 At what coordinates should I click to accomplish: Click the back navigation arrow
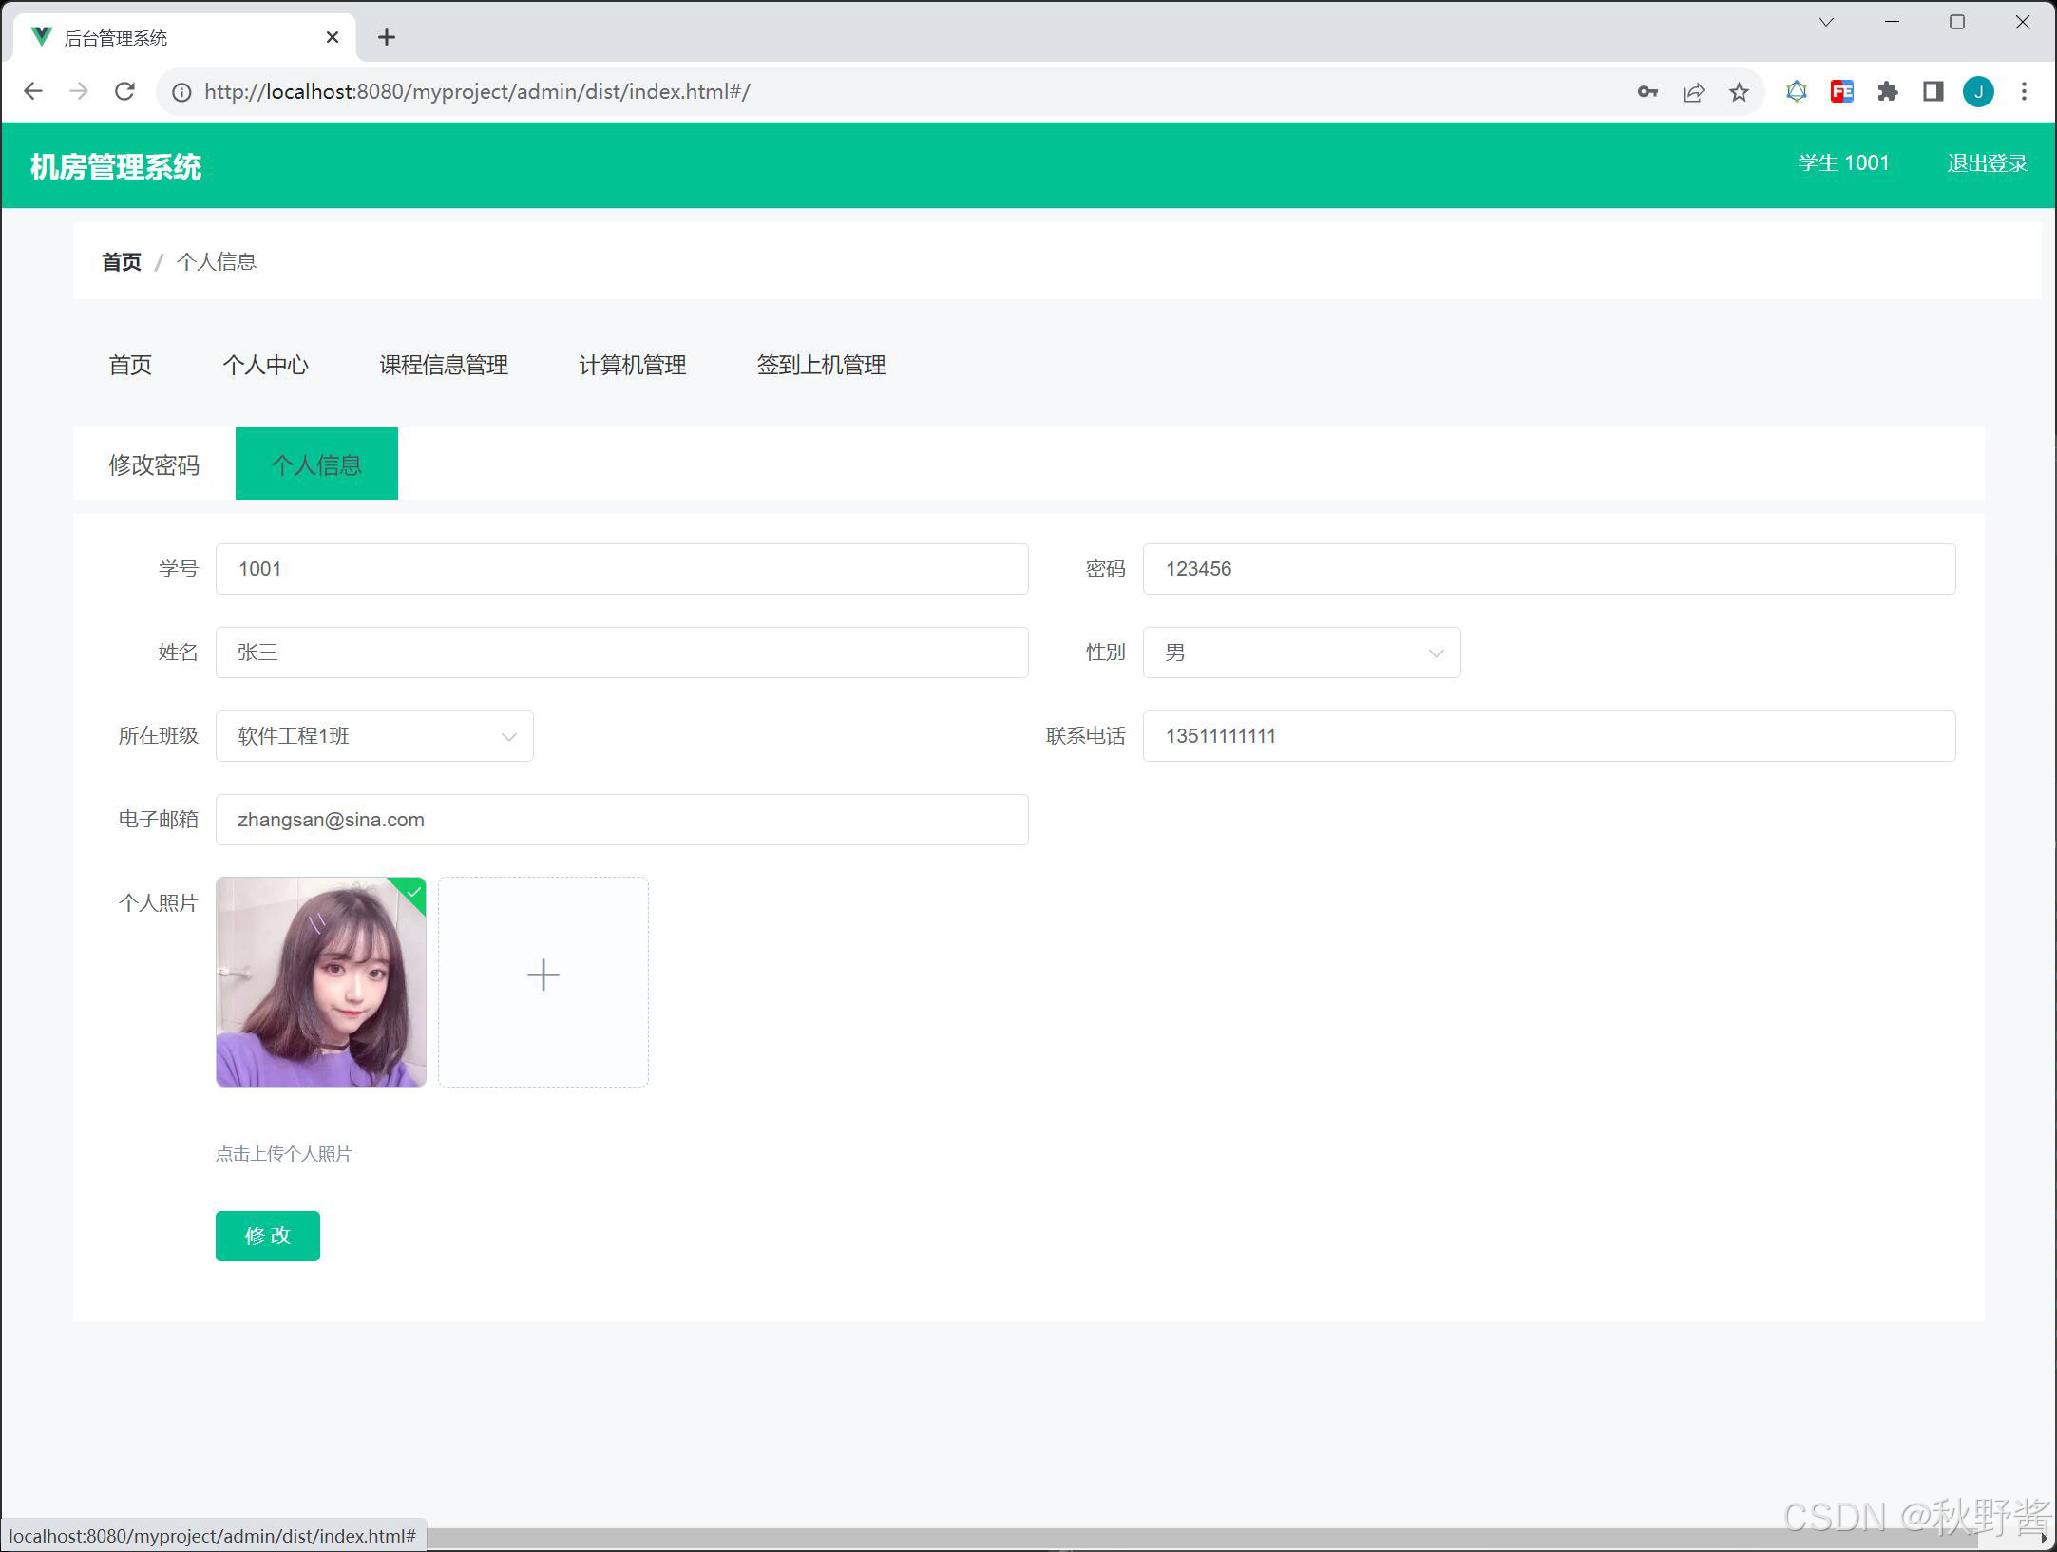point(33,91)
